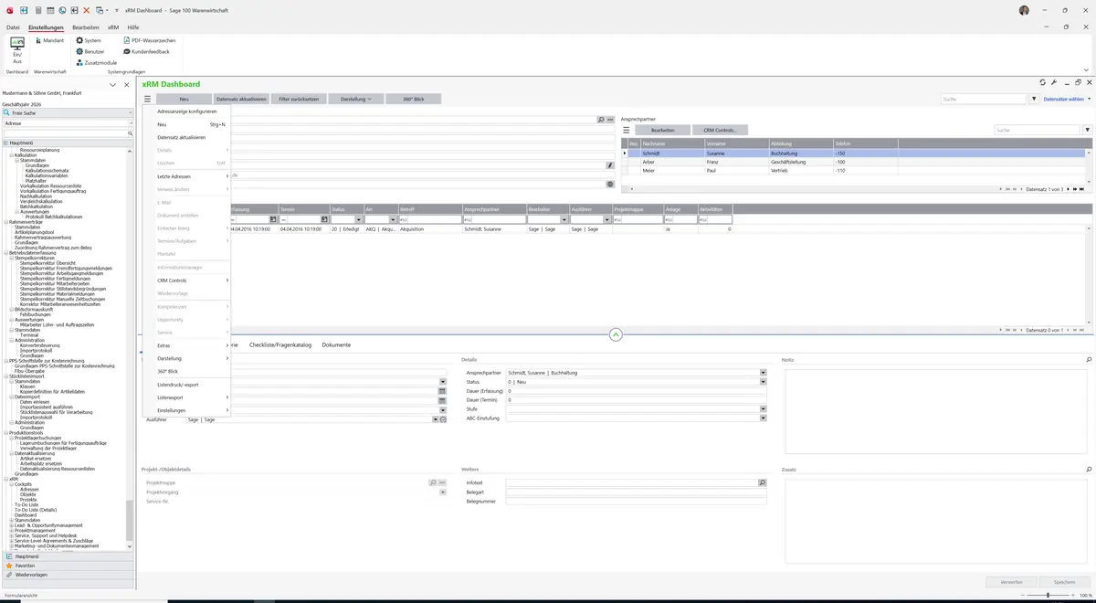Open System settings gear in ribbon
This screenshot has width=1096, height=603.
pyautogui.click(x=89, y=40)
